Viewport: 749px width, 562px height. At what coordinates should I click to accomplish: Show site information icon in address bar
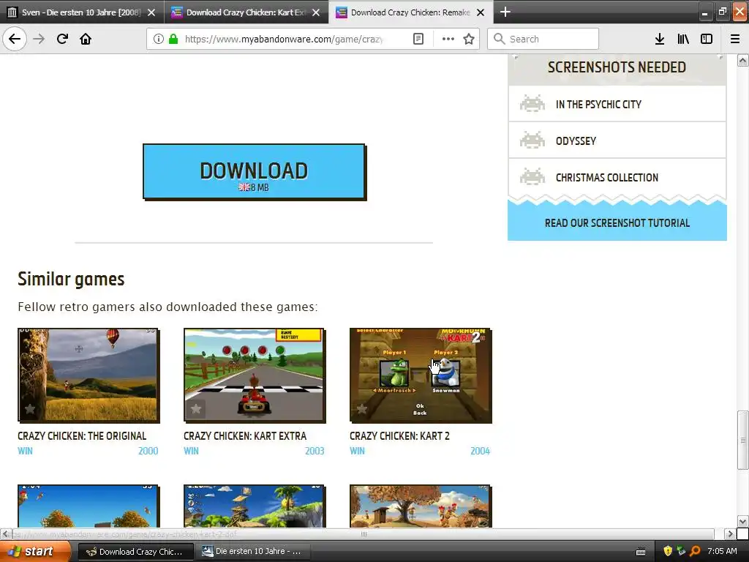(x=159, y=39)
